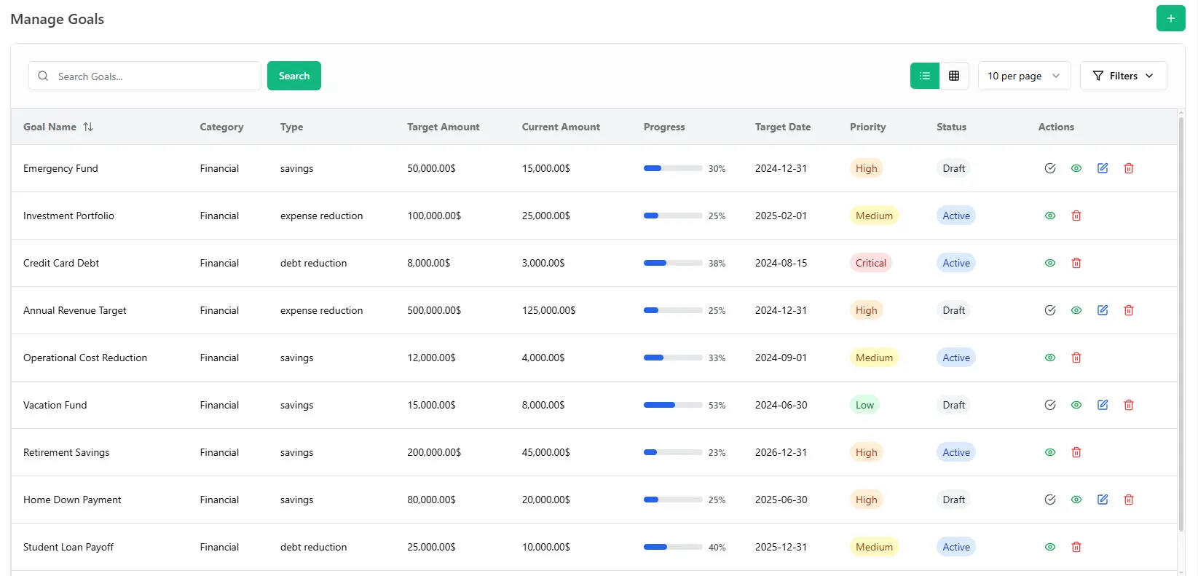The height and width of the screenshot is (576, 1198).
Task: View Student Loan Payoff goal details
Action: click(x=1050, y=547)
